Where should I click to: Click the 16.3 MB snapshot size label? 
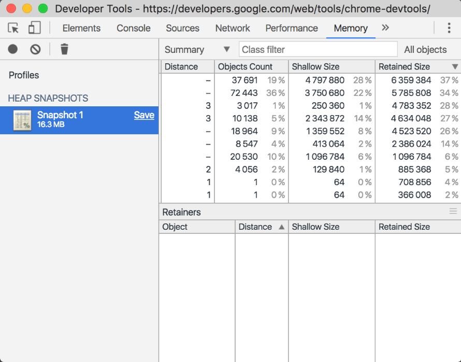[x=51, y=124]
